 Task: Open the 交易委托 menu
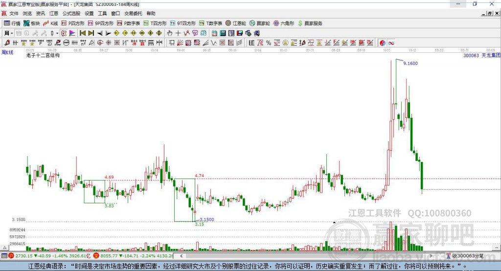133,13
